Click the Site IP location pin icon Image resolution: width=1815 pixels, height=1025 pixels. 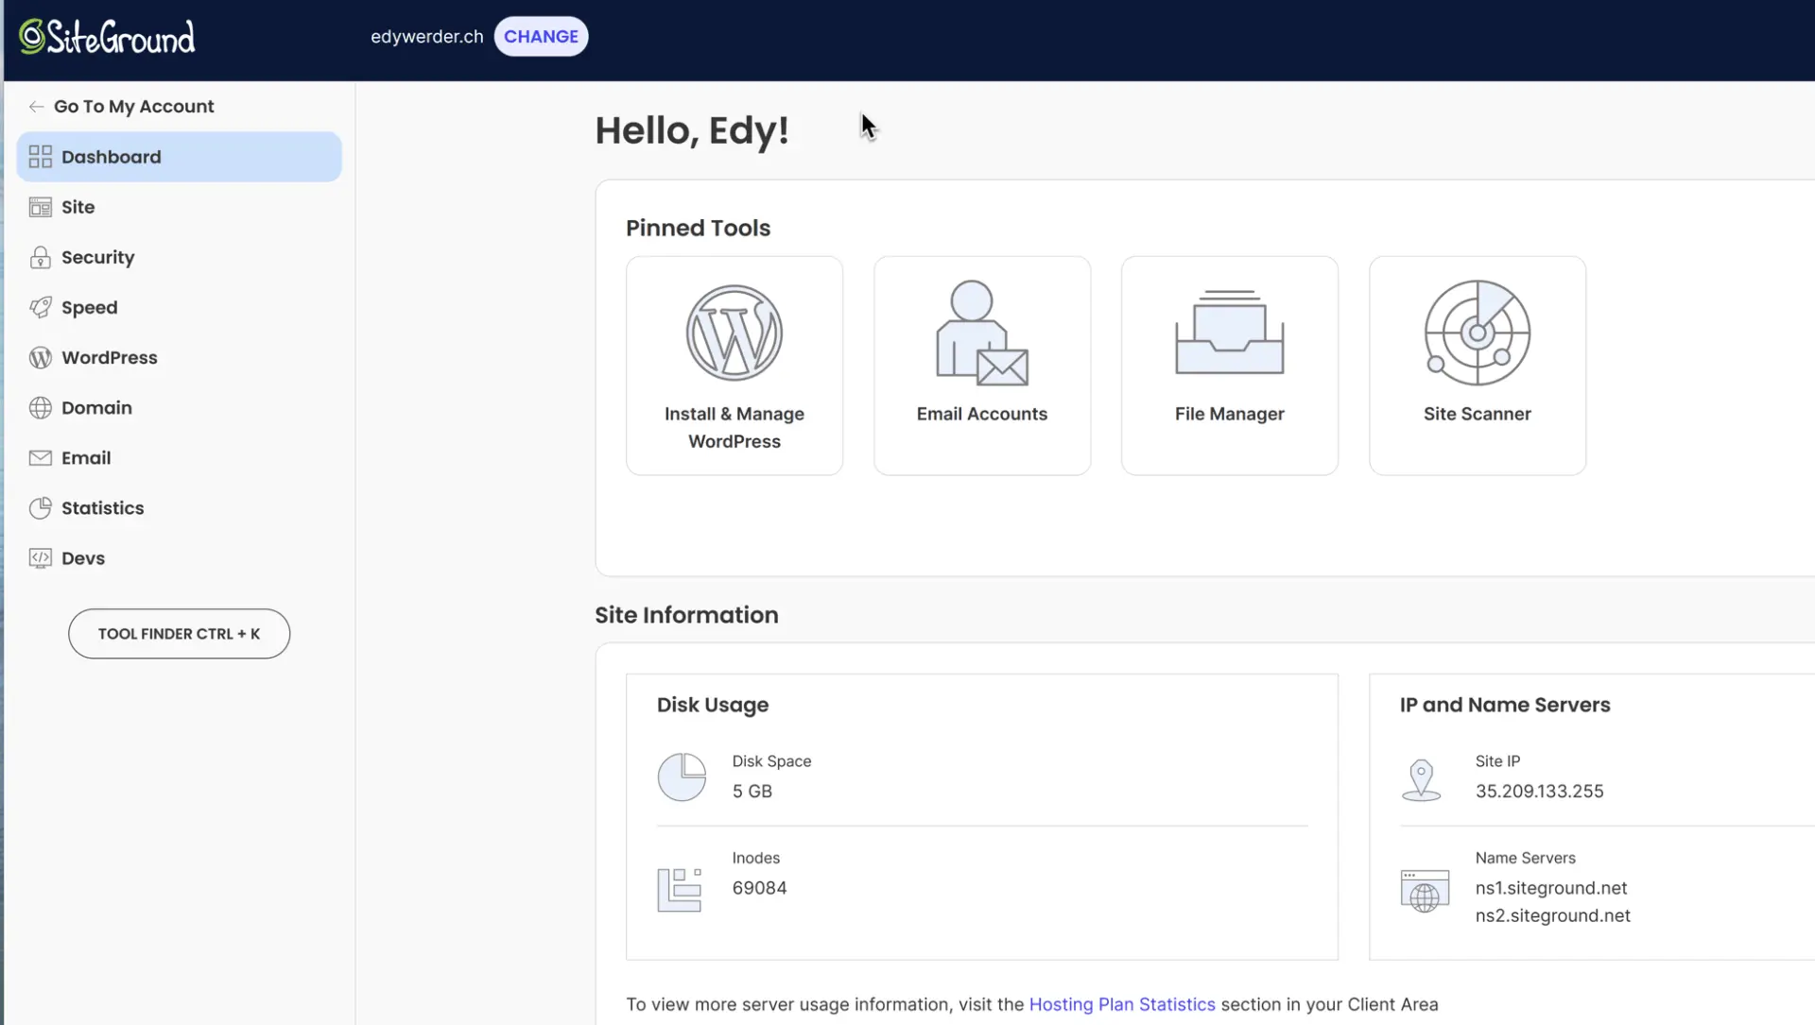pos(1423,778)
